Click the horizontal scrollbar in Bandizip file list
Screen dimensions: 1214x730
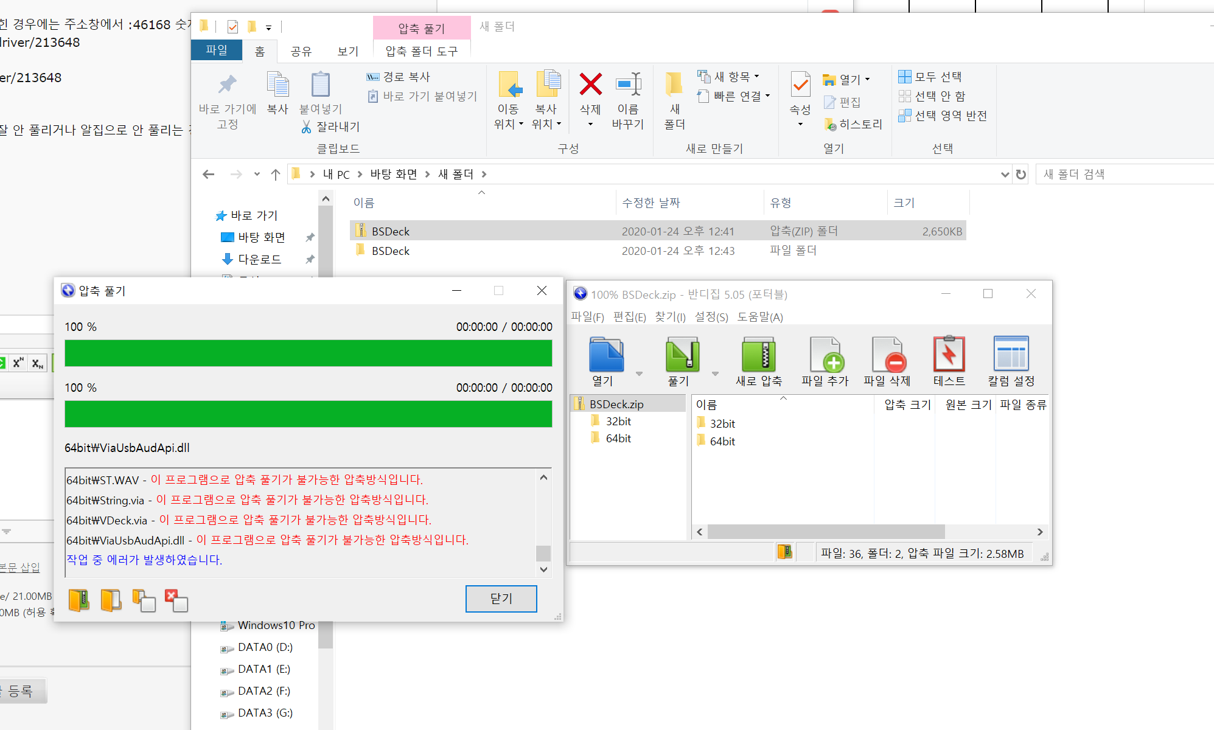826,532
